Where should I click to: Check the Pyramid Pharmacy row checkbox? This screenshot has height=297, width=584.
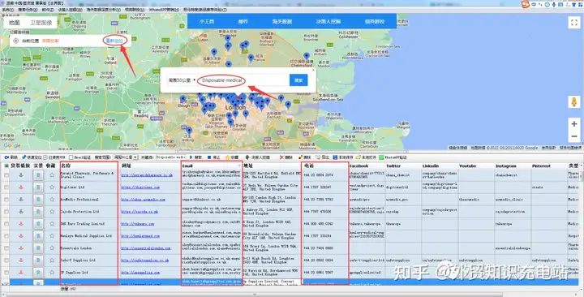pyautogui.click(x=6, y=175)
